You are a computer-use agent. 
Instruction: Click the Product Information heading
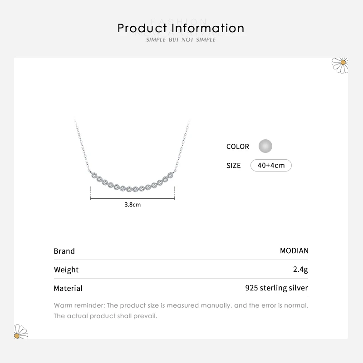[x=181, y=28]
